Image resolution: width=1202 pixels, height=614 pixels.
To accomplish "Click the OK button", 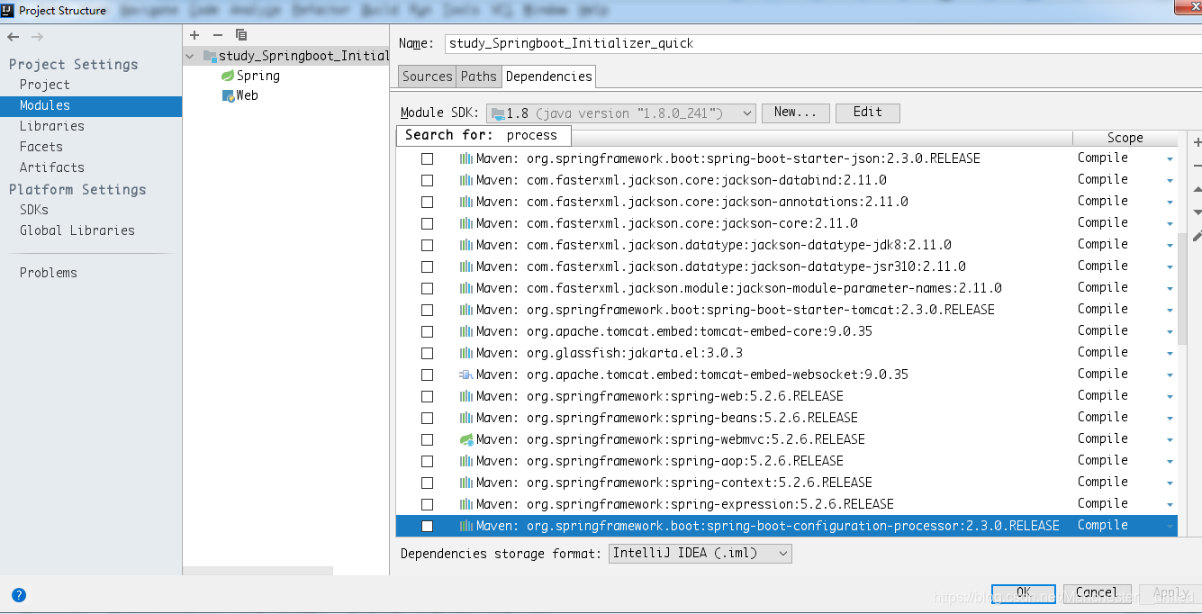I will pos(1024,592).
